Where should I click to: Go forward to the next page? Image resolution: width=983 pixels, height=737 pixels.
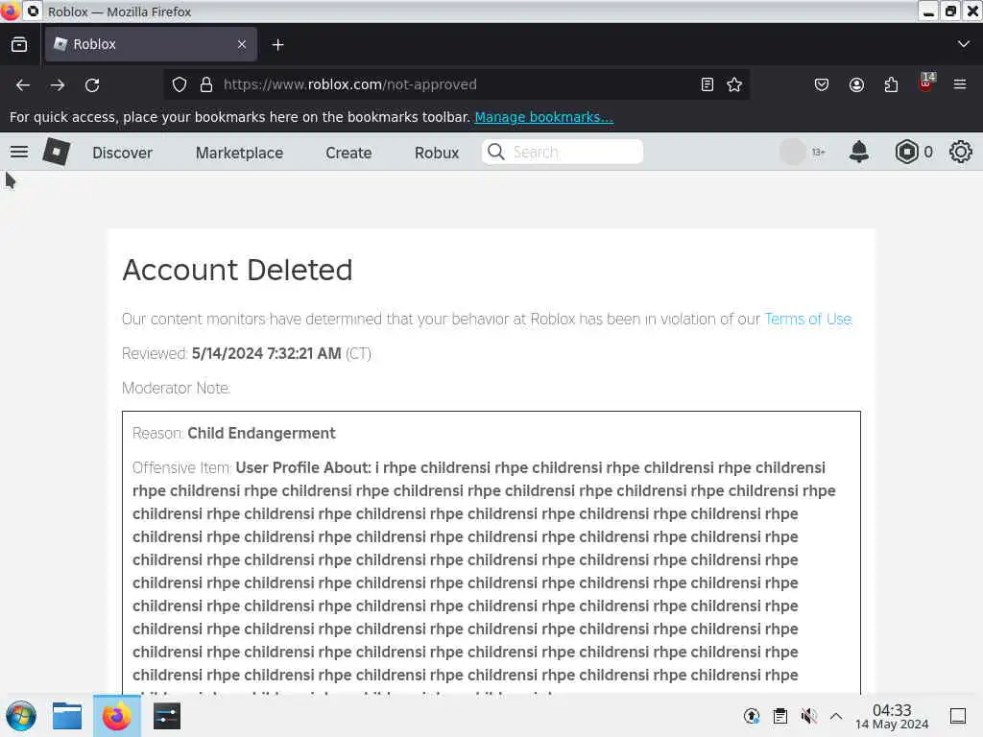click(57, 84)
